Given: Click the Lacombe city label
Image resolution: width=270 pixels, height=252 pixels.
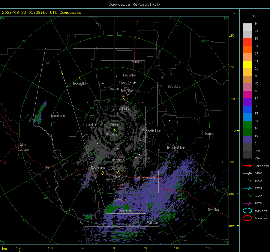Looking at the screenshot, I should [129, 75].
